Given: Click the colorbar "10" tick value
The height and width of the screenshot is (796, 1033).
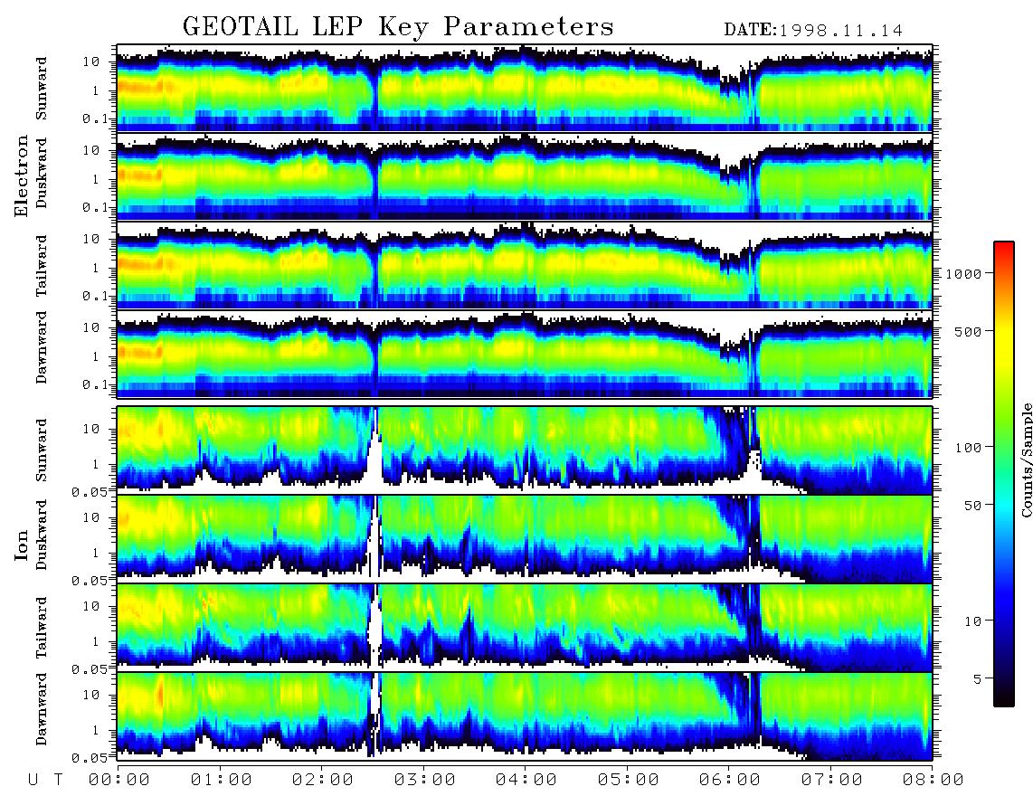Looking at the screenshot, I should click(973, 621).
